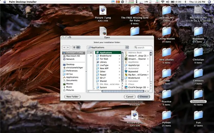Select the For Matt folder

[x=108, y=59]
